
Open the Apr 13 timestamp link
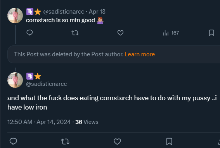click(97, 12)
